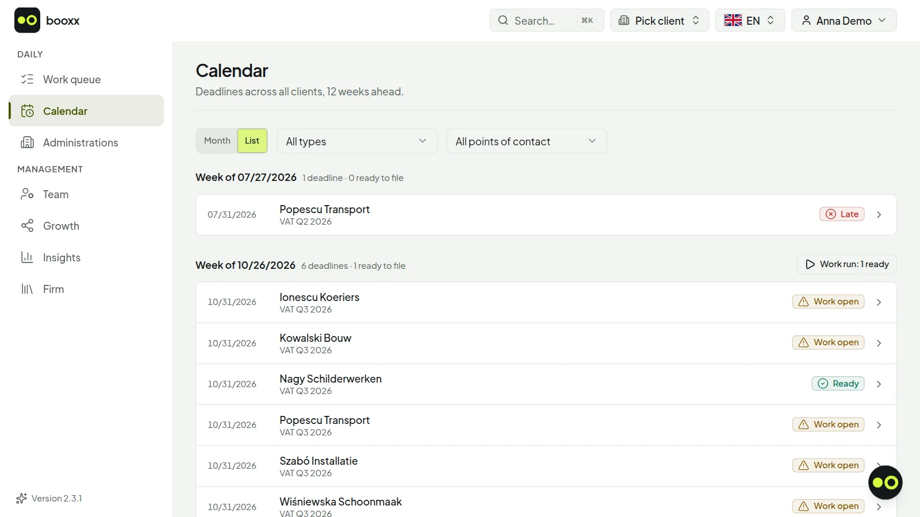Expand the Nagy Schilderwerken row chevron
Image resolution: width=920 pixels, height=517 pixels.
pyautogui.click(x=879, y=384)
